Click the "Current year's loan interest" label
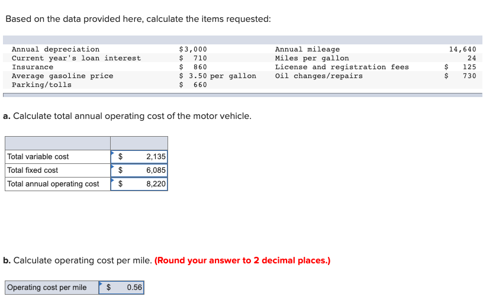Image resolution: width=499 pixels, height=303 pixels. (x=76, y=58)
